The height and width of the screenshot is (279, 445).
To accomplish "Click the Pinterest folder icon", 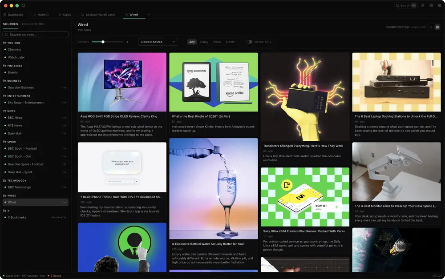I will coord(4,66).
